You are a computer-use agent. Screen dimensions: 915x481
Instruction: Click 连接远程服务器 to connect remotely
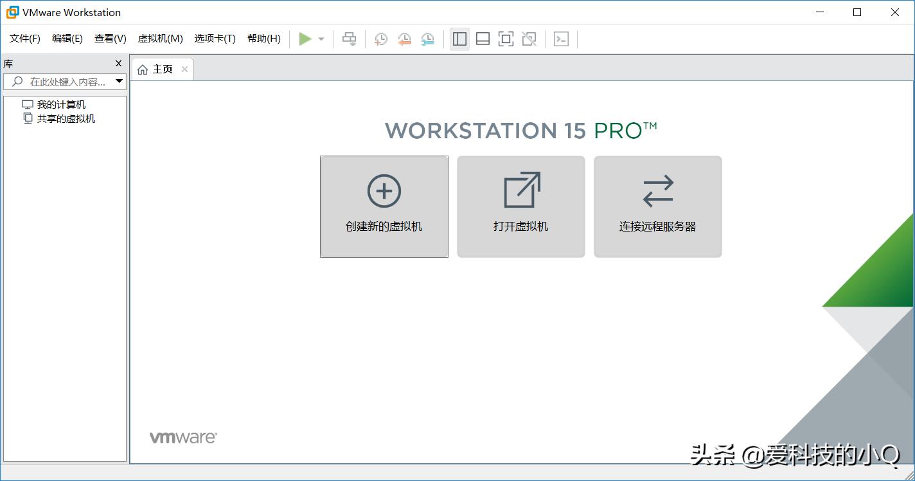click(x=657, y=206)
